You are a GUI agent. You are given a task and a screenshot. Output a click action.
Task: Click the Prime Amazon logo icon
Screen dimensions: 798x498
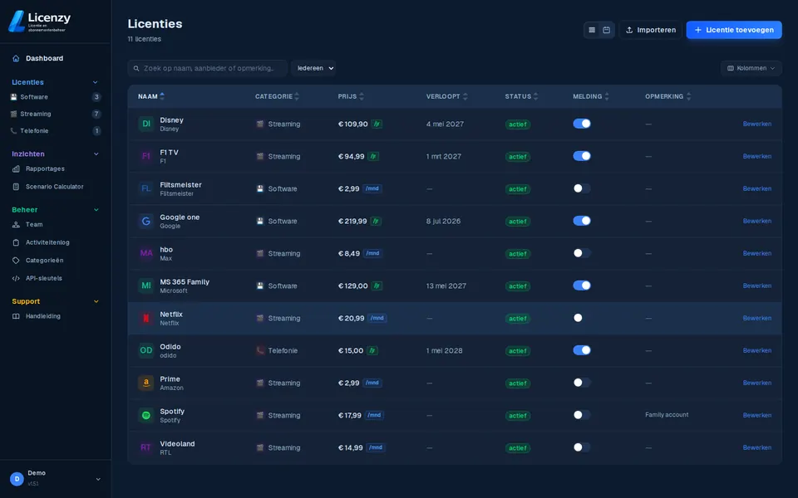pyautogui.click(x=146, y=383)
